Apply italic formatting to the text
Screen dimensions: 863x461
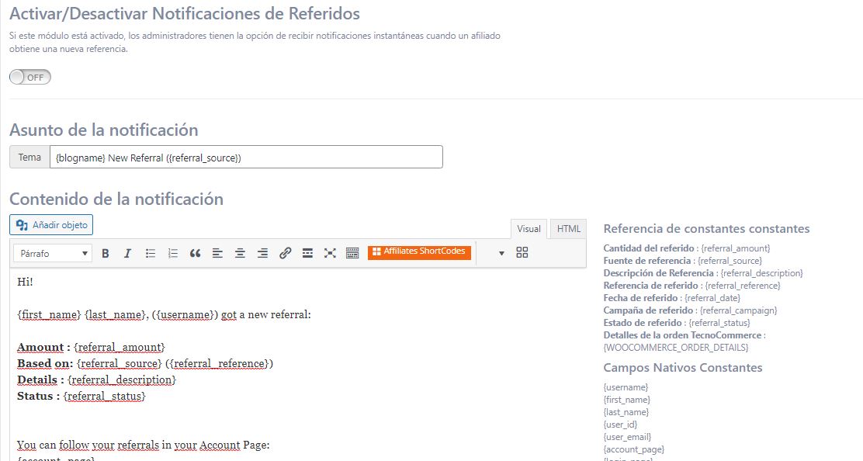pos(128,253)
